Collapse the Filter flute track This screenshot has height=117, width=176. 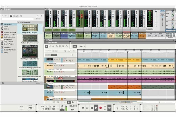pyautogui.click(x=45, y=90)
